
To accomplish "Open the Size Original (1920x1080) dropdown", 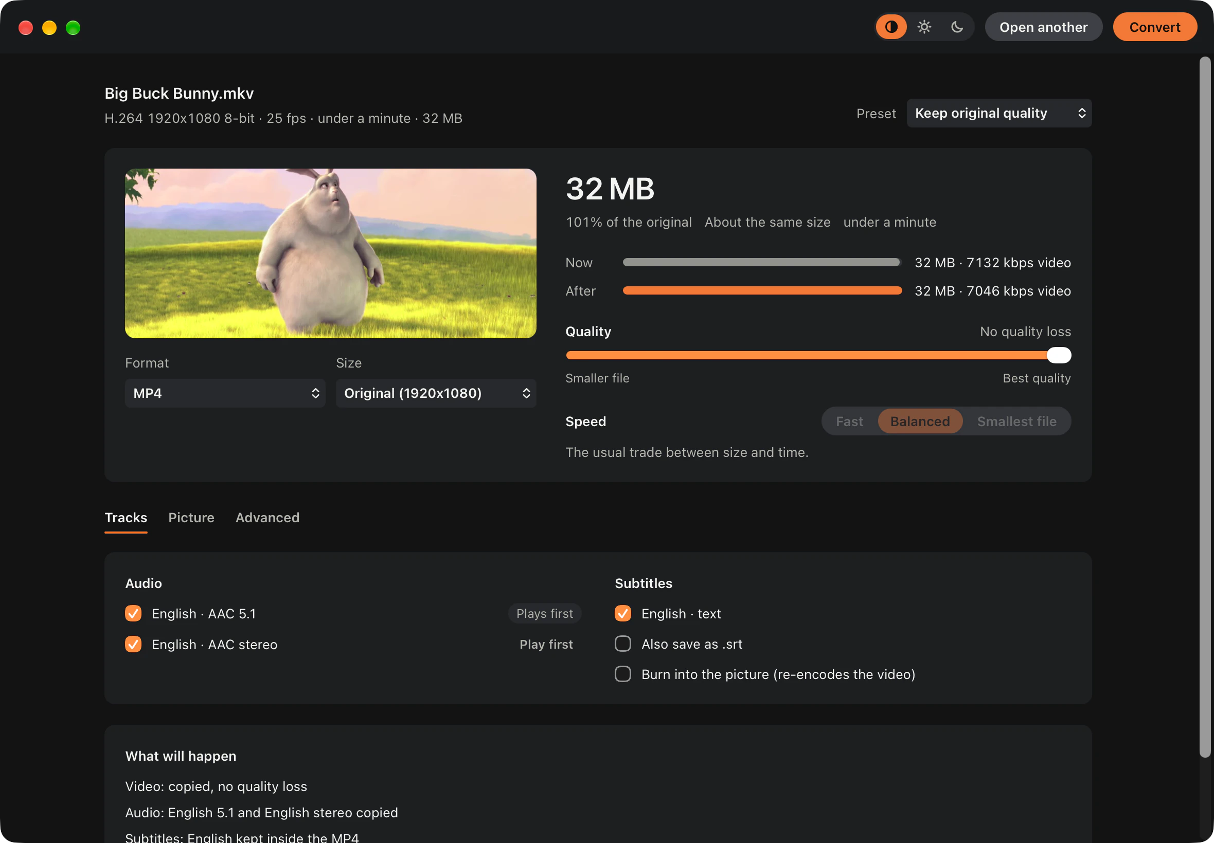I will point(436,393).
